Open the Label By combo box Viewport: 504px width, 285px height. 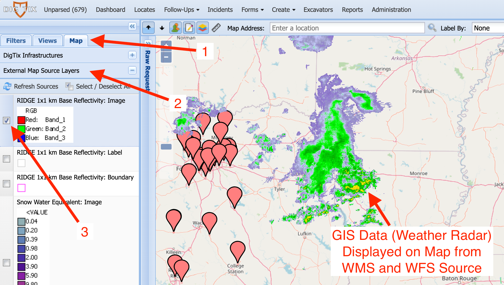point(488,28)
